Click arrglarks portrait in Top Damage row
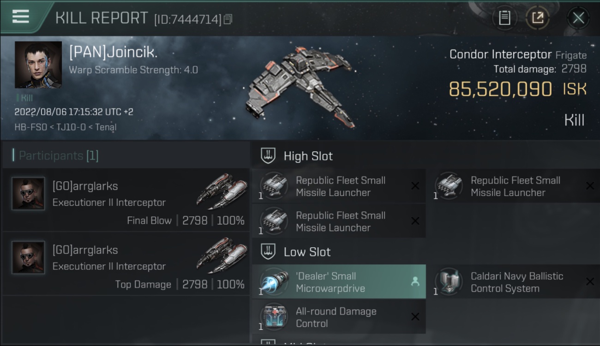The height and width of the screenshot is (346, 600). click(28, 257)
